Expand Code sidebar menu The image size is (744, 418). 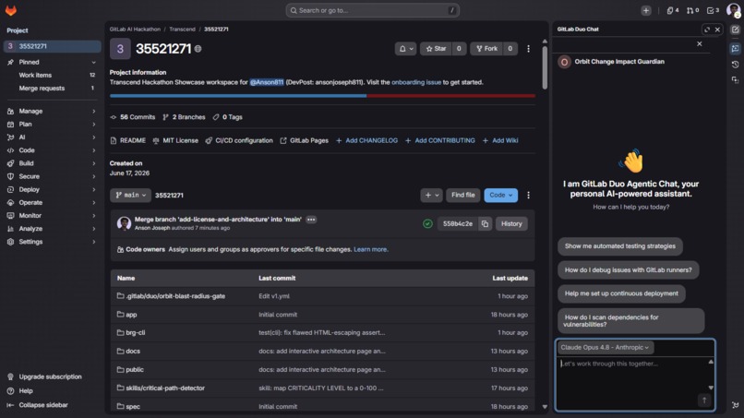pyautogui.click(x=52, y=150)
